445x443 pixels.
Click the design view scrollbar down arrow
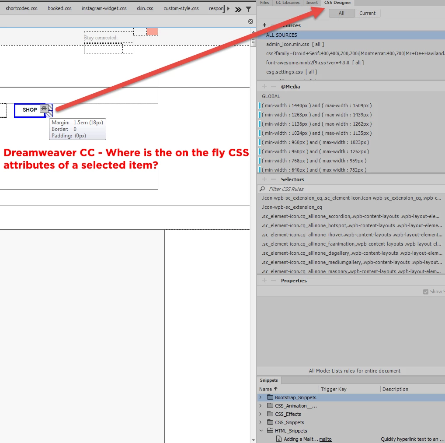[254, 440]
